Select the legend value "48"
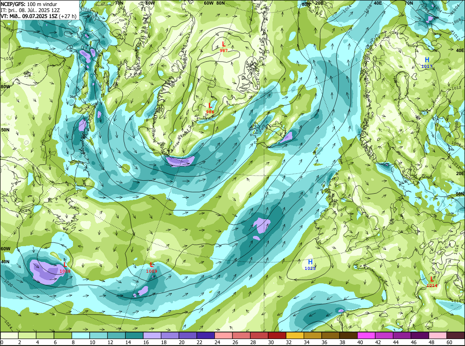Screen dimensions: 465x346 tap(432, 342)
